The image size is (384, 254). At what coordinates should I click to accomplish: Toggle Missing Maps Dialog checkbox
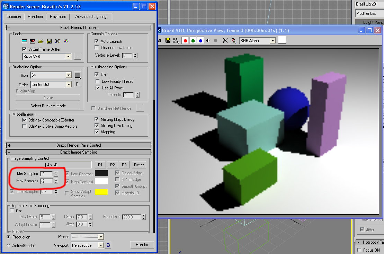tap(97, 119)
